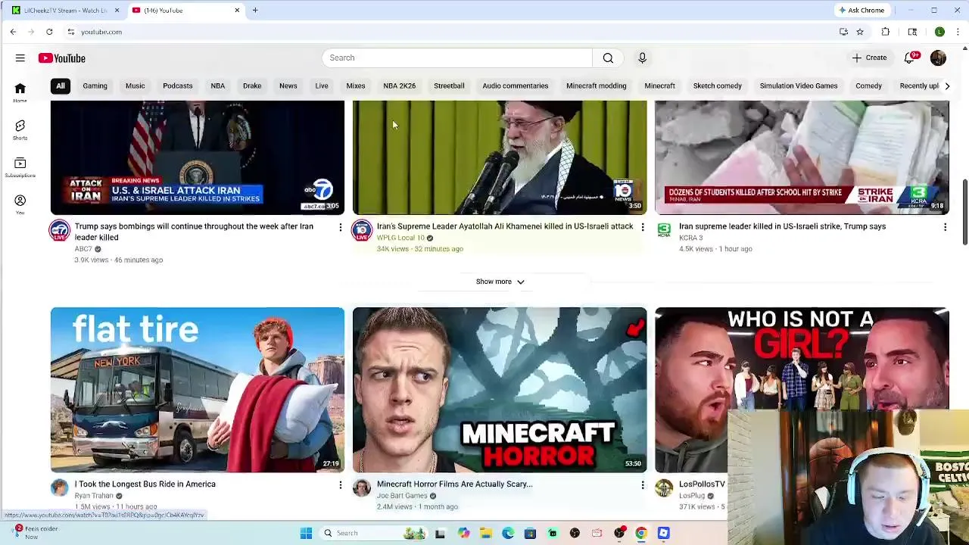Image resolution: width=969 pixels, height=545 pixels.
Task: Open Subscriptions in the sidebar
Action: (x=20, y=167)
